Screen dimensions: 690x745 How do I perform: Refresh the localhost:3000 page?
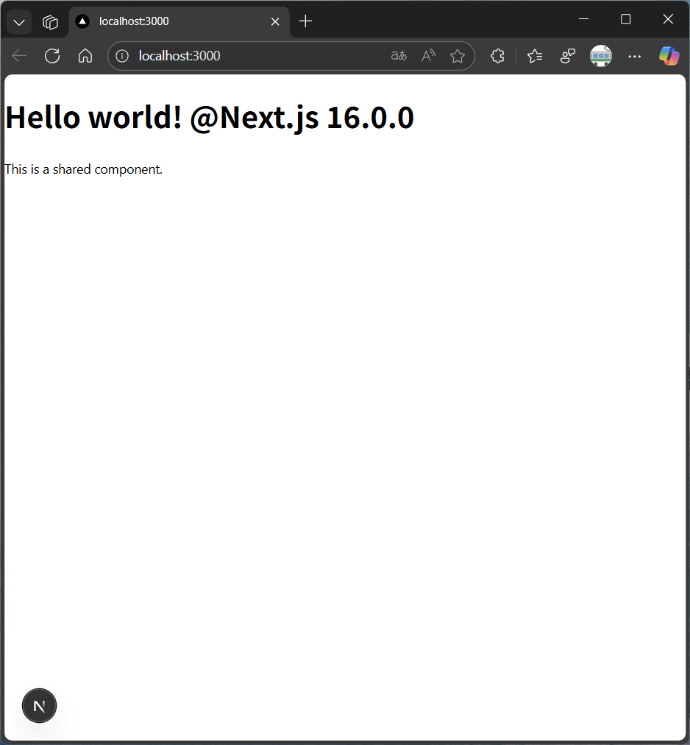52,56
